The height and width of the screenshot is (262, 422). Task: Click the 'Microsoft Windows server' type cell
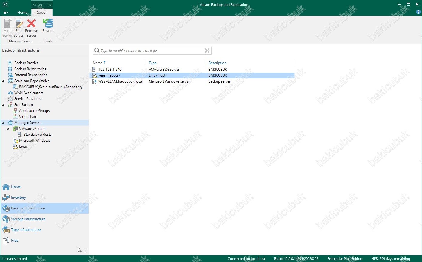169,81
